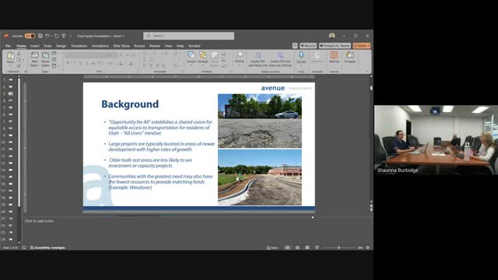Collapse the ribbon using corner arrow
The width and height of the screenshot is (498, 280).
(366, 72)
